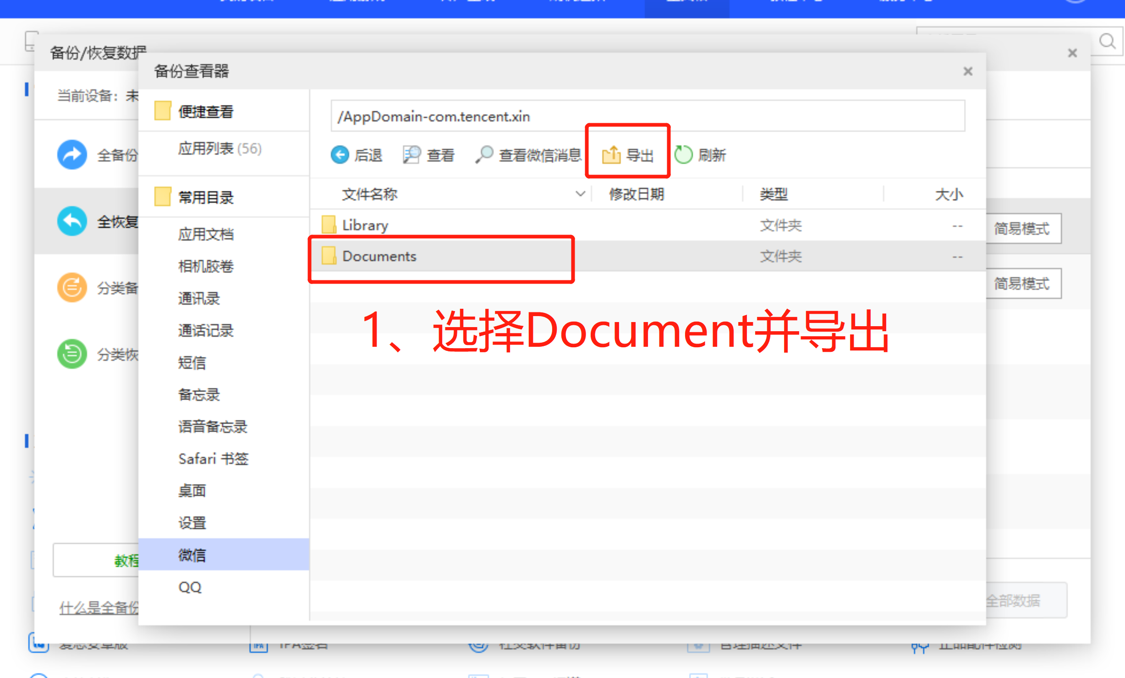Open the Library folder
This screenshot has width=1125, height=678.
[365, 225]
